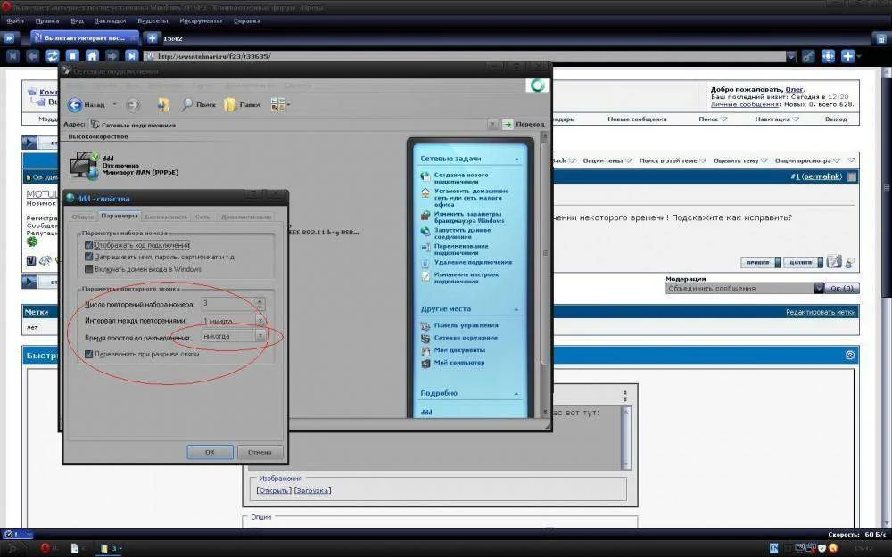Click the Новые сообщения forum link
The width and height of the screenshot is (892, 557).
tap(637, 119)
